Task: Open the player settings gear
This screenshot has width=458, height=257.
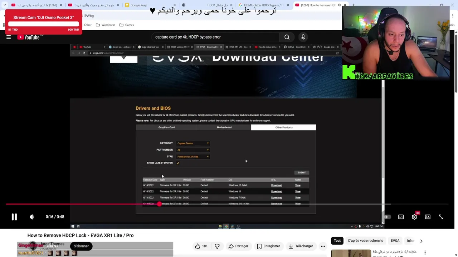Action: click(x=414, y=217)
